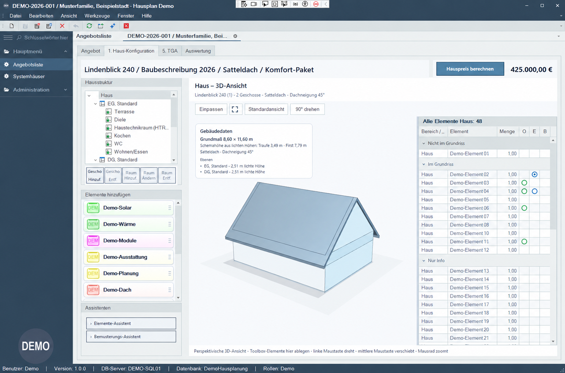565x373 pixels.
Task: Switch to the Auswertung tab
Action: pyautogui.click(x=198, y=51)
